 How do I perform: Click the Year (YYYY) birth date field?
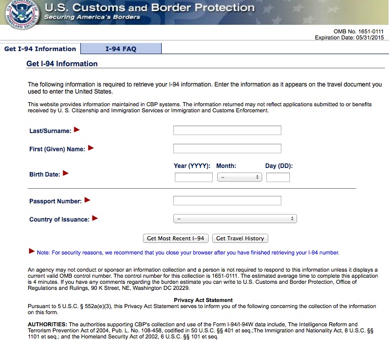(193, 178)
